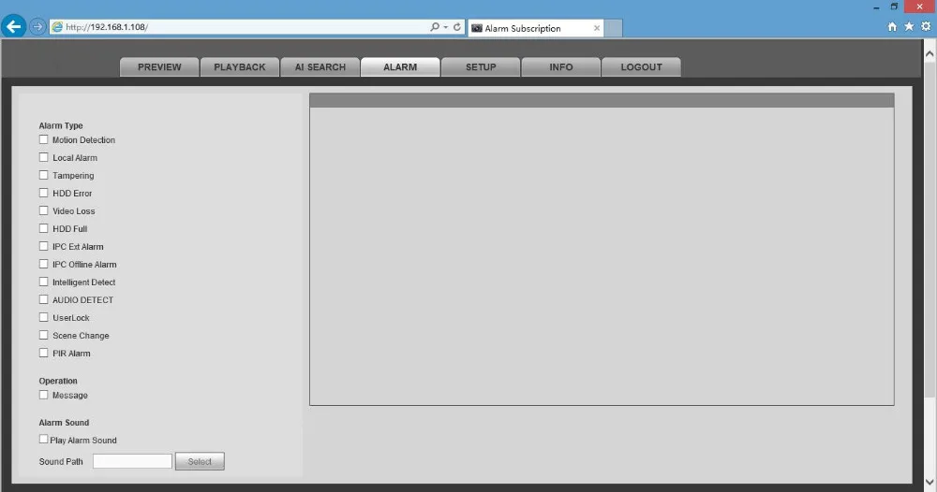Viewport: 937px width, 492px height.
Task: Tick the Tampering checkbox
Action: (44, 175)
